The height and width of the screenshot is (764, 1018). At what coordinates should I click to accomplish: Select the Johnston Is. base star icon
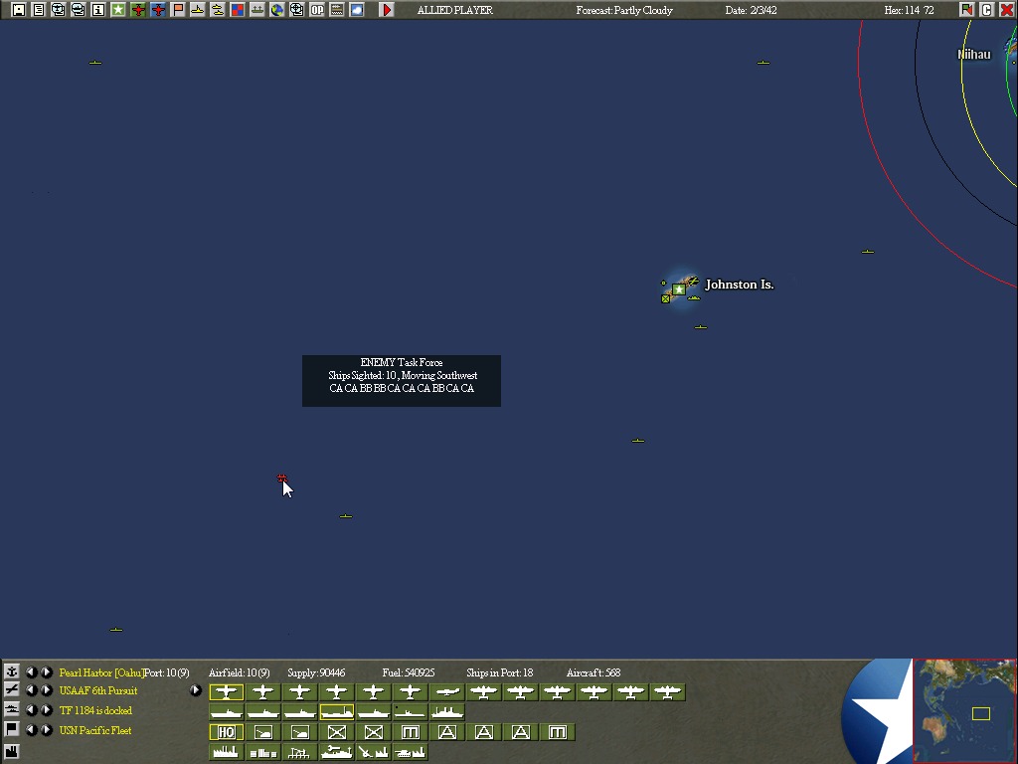[x=678, y=289]
